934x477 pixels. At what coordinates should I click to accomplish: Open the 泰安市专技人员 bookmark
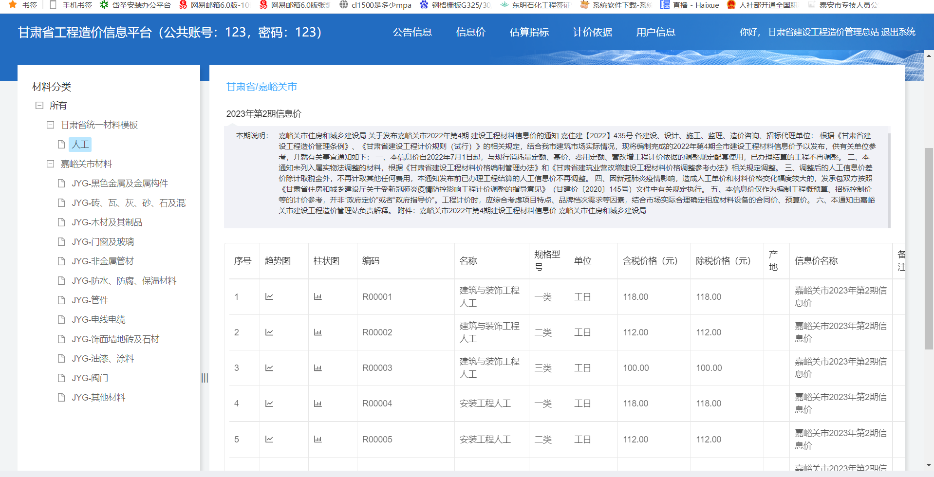[842, 5]
